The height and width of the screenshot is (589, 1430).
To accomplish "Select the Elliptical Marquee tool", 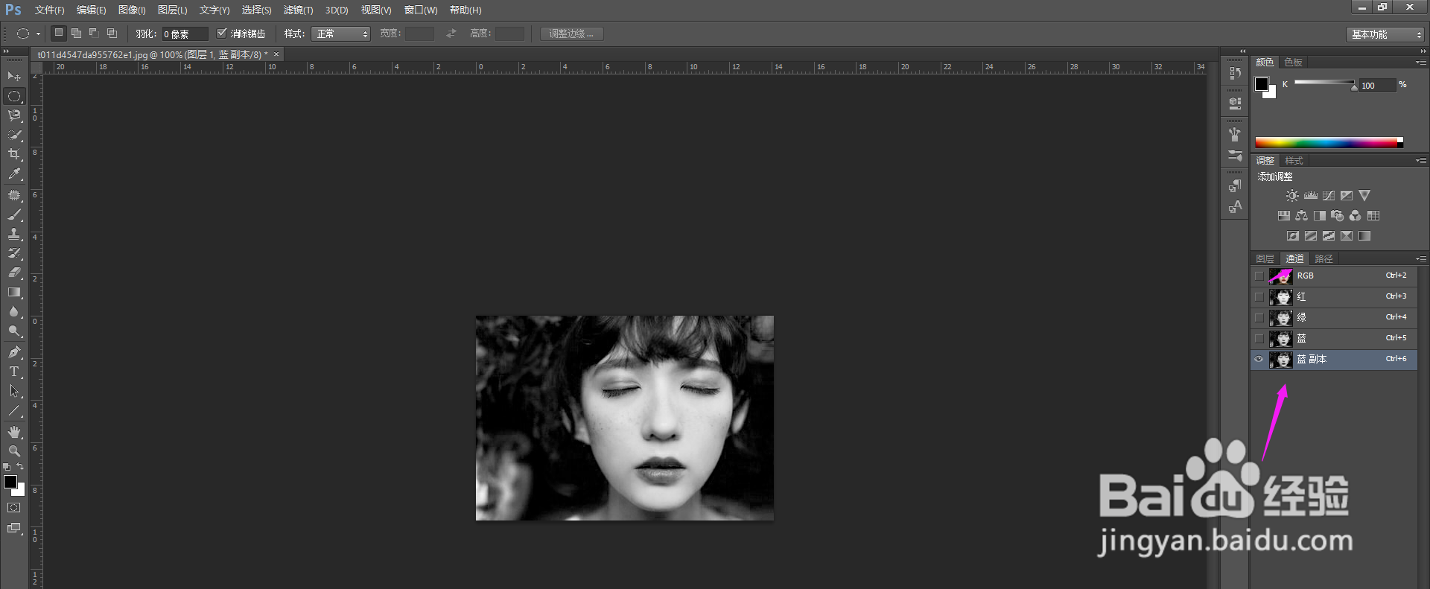I will coord(14,96).
